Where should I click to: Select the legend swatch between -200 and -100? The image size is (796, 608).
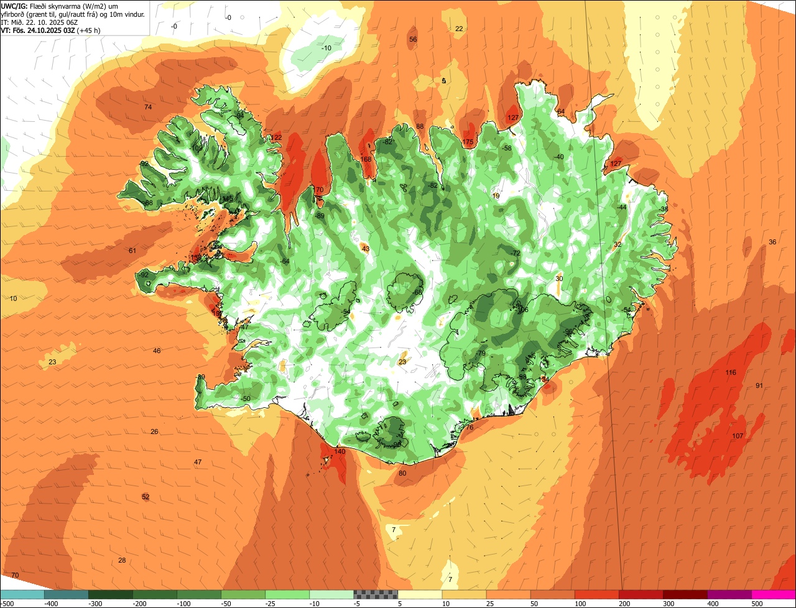pyautogui.click(x=154, y=595)
